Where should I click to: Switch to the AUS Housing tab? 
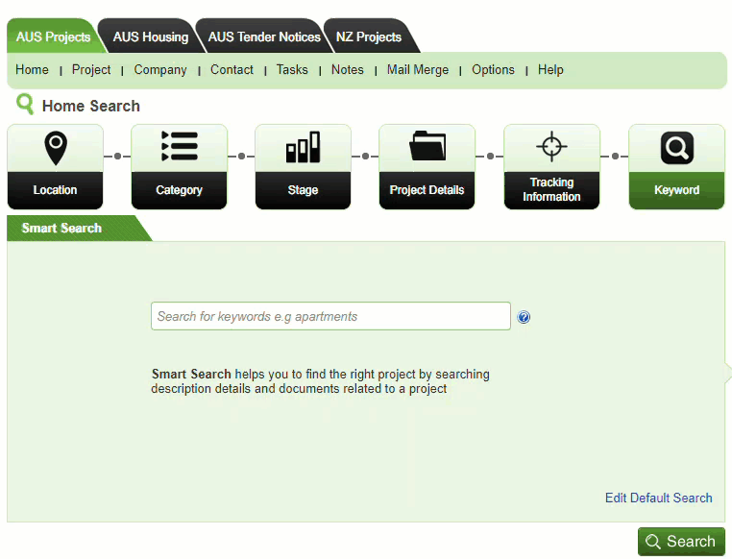(x=150, y=36)
